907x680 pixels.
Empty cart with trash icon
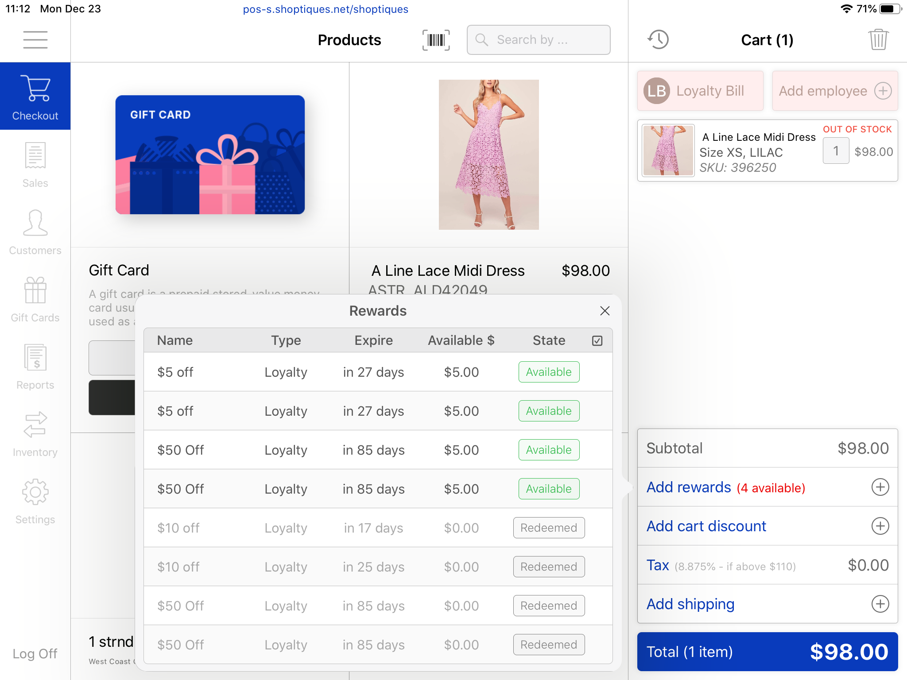coord(878,40)
